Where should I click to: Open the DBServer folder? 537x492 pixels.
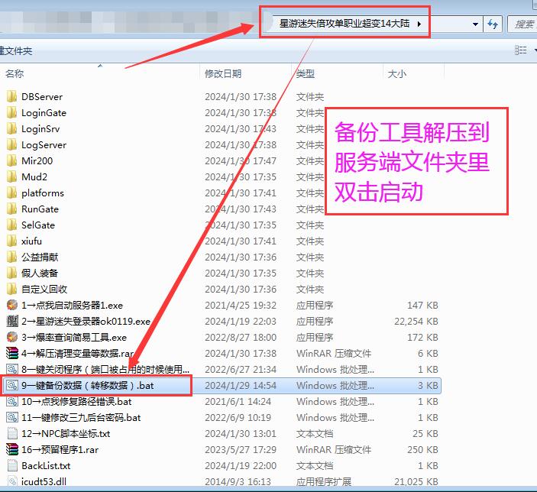tap(42, 97)
